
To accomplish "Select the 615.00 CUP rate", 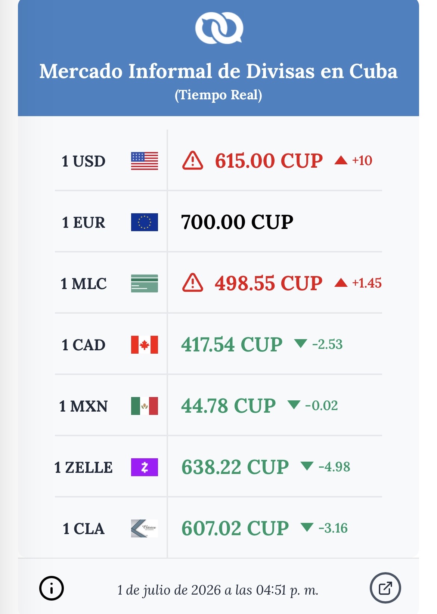I will (x=269, y=161).
